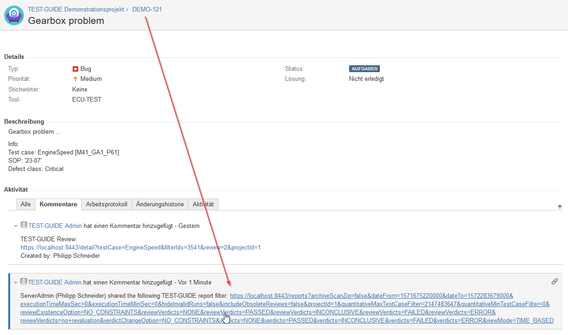Click the sort order arrow above comments

tap(560, 207)
